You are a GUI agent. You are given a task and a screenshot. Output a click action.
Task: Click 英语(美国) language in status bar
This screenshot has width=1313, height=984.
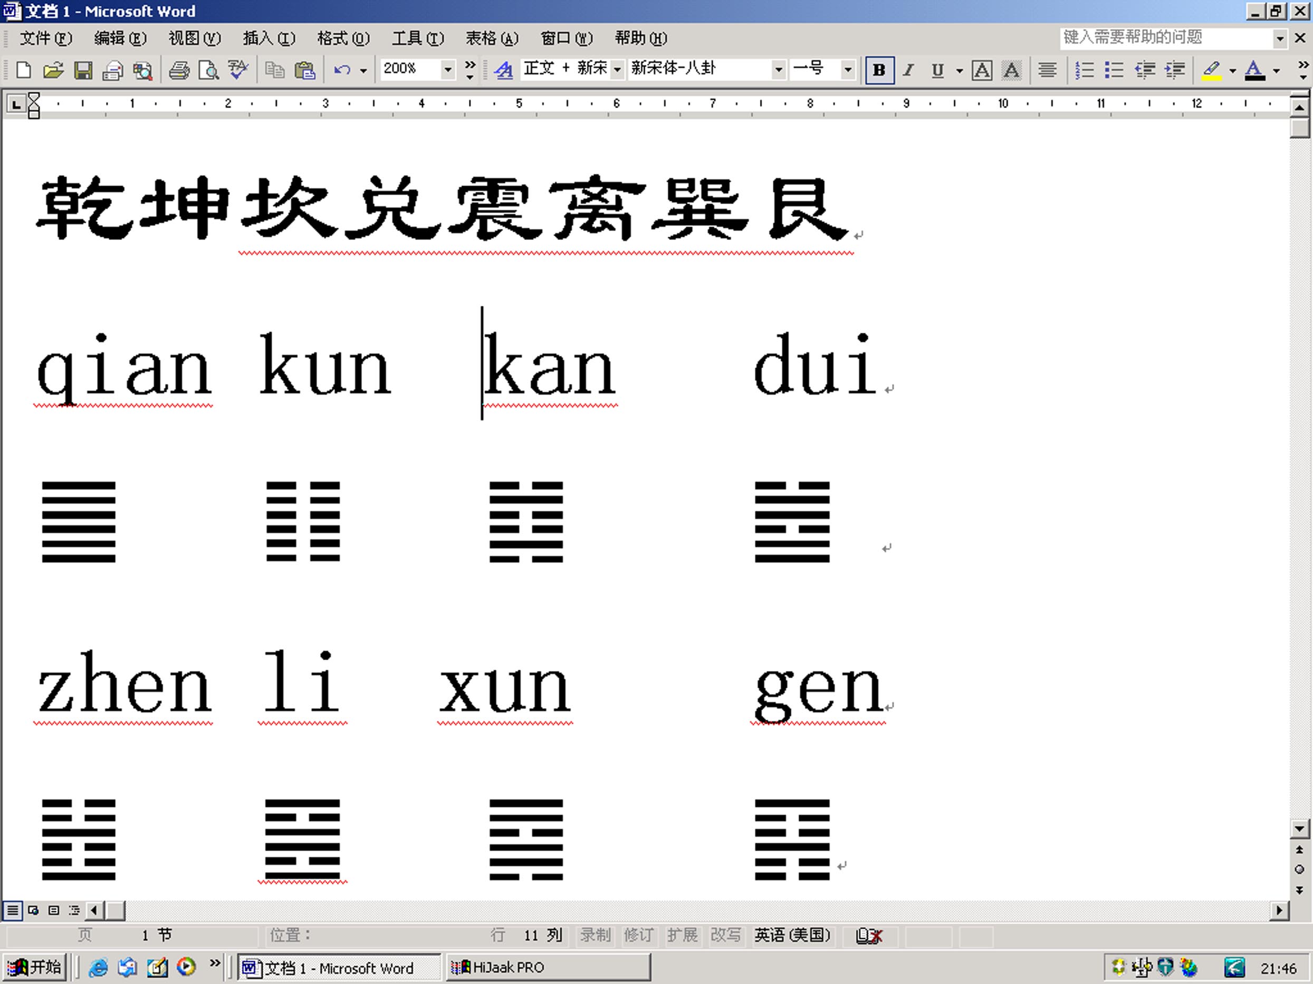coord(792,935)
